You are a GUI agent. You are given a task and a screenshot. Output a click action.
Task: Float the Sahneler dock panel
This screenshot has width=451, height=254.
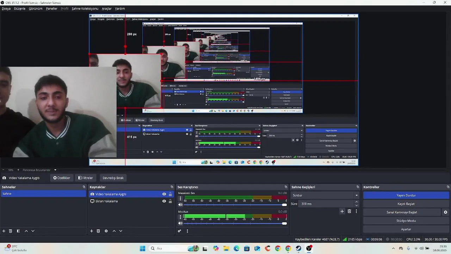[x=84, y=187]
